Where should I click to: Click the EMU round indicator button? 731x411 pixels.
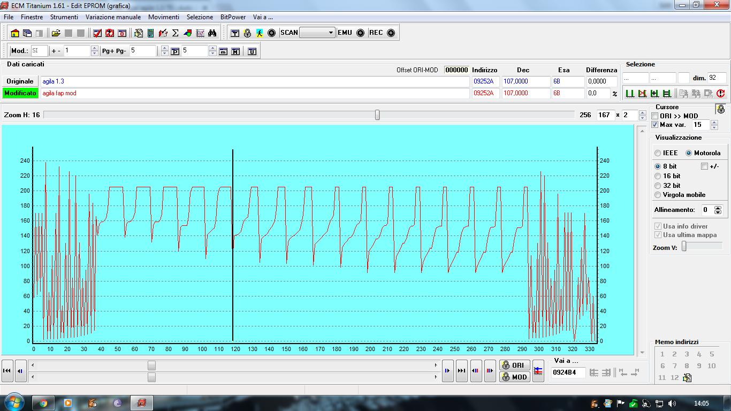click(x=360, y=33)
